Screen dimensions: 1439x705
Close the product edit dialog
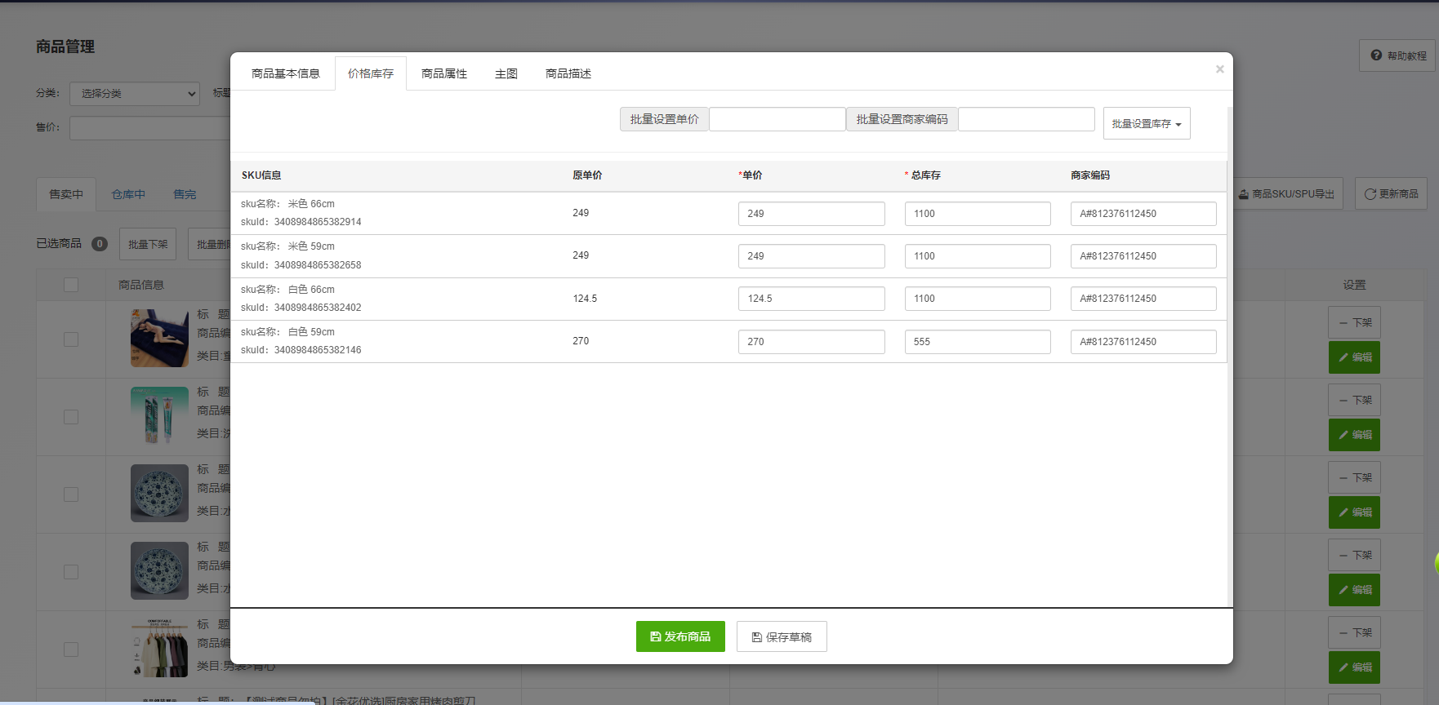point(1219,69)
